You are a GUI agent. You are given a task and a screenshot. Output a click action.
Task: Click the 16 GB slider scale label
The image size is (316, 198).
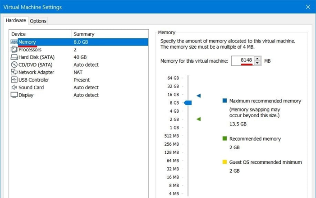tap(173, 95)
